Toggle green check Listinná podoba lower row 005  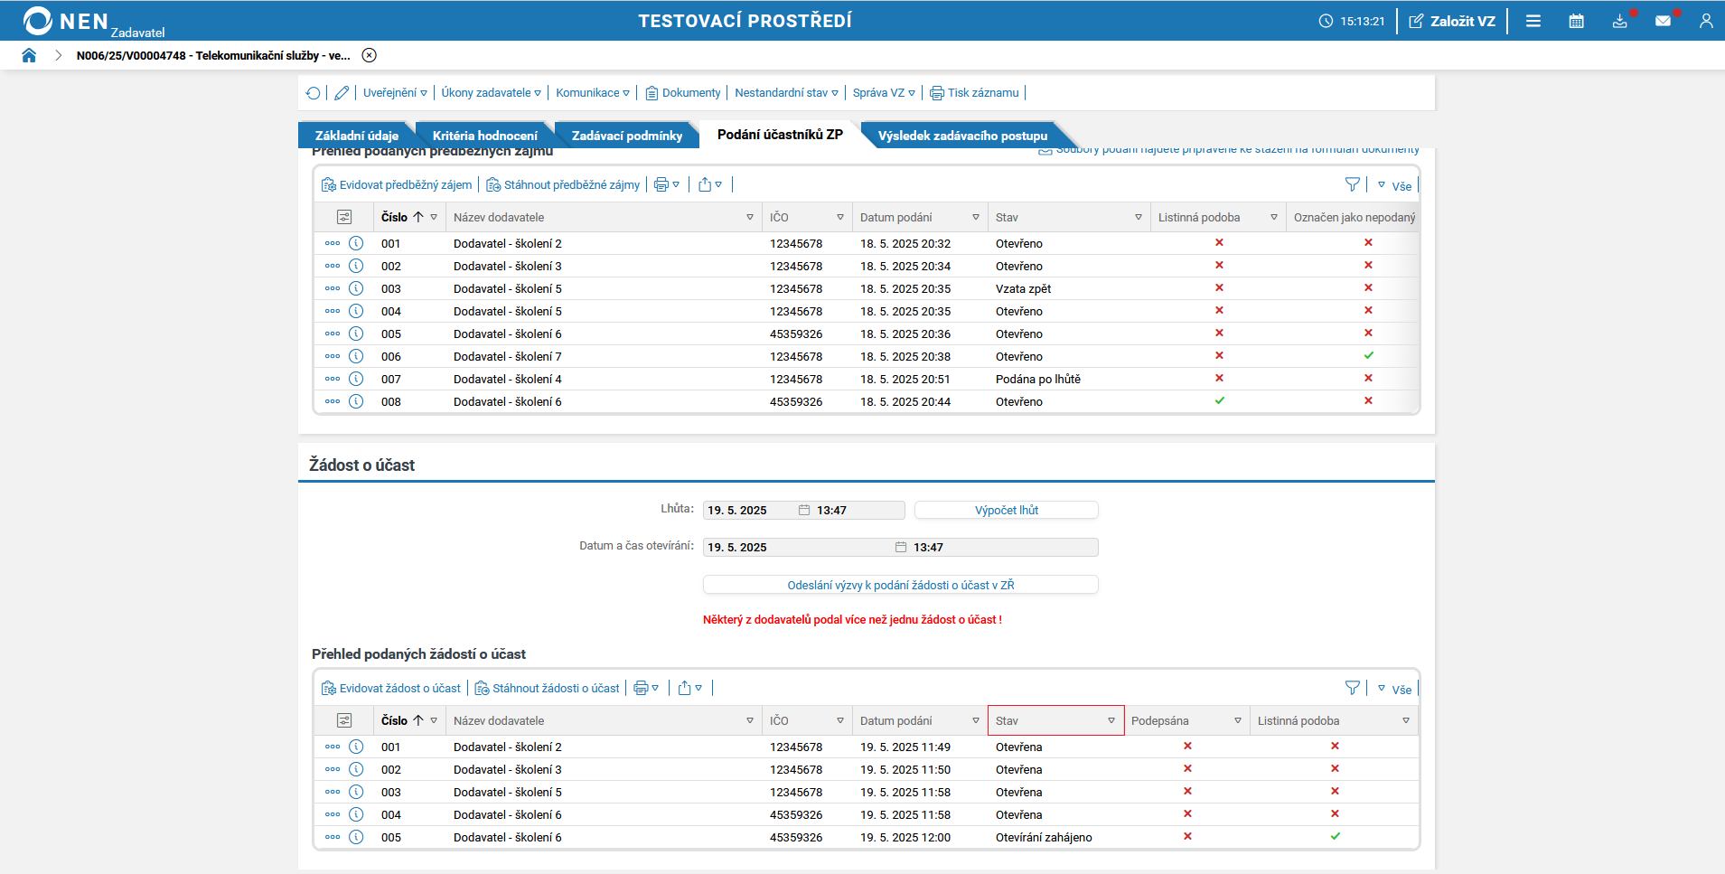coord(1335,837)
